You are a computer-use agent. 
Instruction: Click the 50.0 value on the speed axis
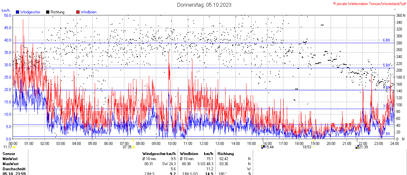pyautogui.click(x=8, y=15)
